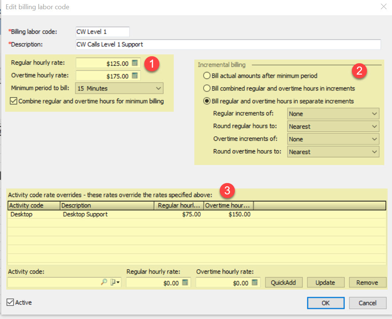The height and width of the screenshot is (319, 392).
Task: Click the Cancel button
Action: point(367,303)
